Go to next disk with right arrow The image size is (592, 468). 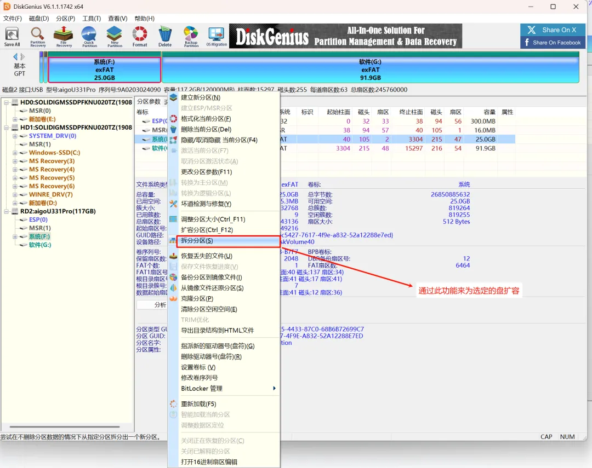pos(22,57)
